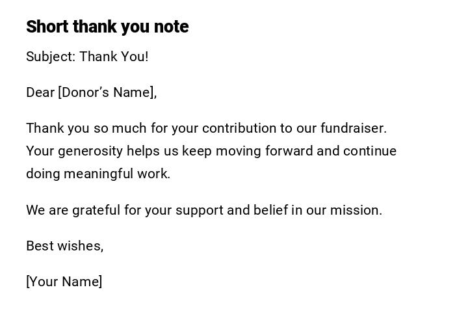Click the "Short thank you note" heading

tap(107, 27)
